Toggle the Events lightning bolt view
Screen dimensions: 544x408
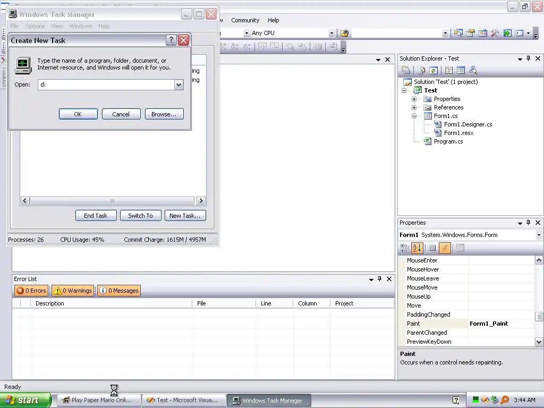point(445,248)
